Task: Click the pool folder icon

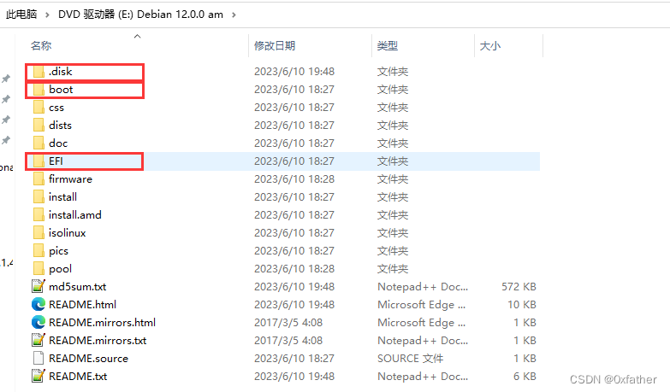Action: (x=39, y=269)
